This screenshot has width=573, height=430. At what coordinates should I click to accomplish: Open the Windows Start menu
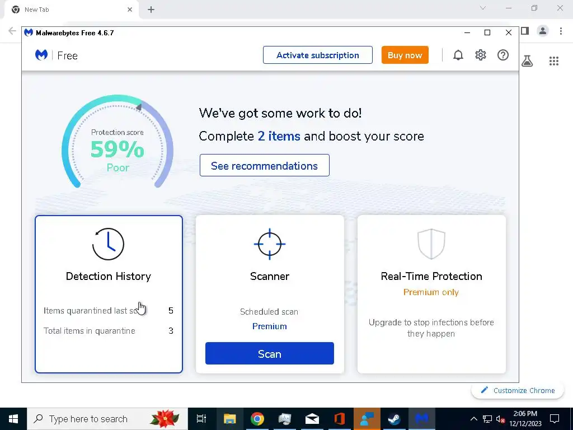click(13, 419)
